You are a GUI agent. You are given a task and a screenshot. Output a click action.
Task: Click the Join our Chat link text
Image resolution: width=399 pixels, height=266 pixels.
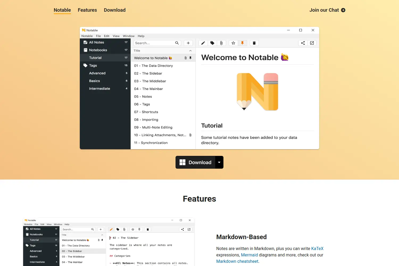click(x=324, y=10)
